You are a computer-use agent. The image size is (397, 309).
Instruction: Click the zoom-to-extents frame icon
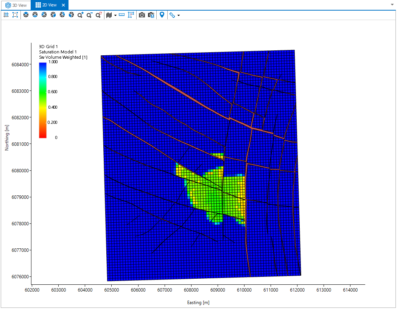coord(15,15)
